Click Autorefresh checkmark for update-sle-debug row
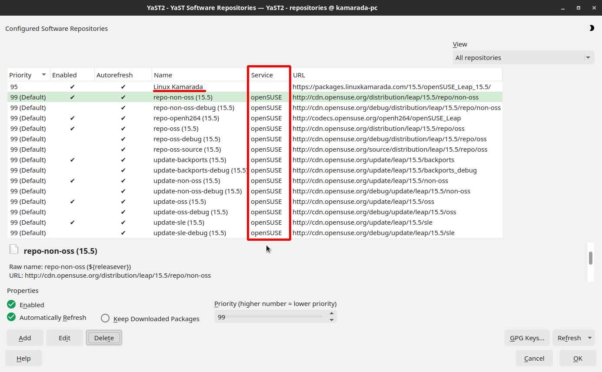Image resolution: width=602 pixels, height=372 pixels. 123,233
